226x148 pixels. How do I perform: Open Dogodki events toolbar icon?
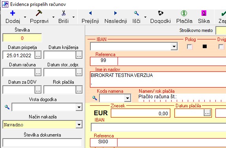(161, 13)
